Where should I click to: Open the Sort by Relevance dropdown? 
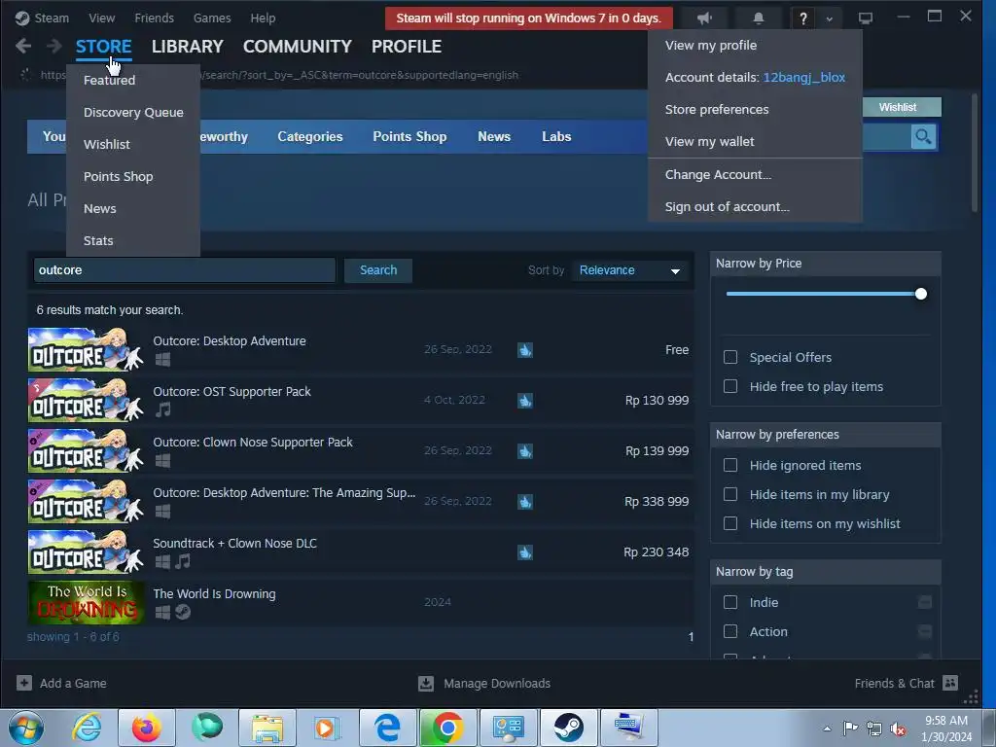click(629, 270)
